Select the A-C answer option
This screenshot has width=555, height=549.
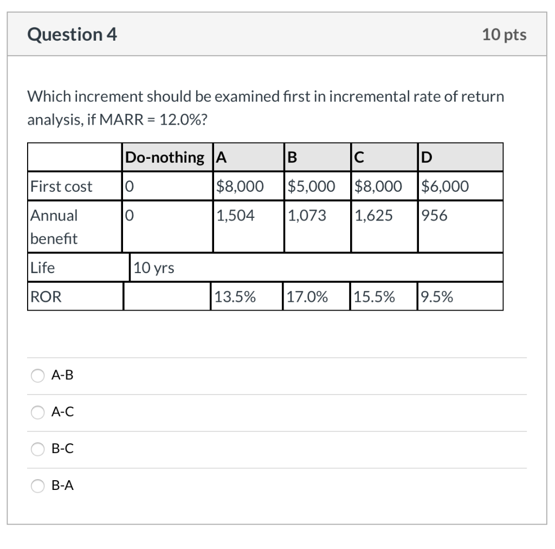[37, 412]
